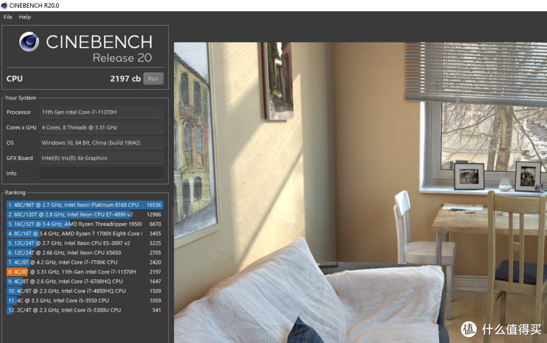Select highlighted ranking row Core i7-11370H
Image resolution: width=547 pixels, height=343 pixels.
[85, 272]
